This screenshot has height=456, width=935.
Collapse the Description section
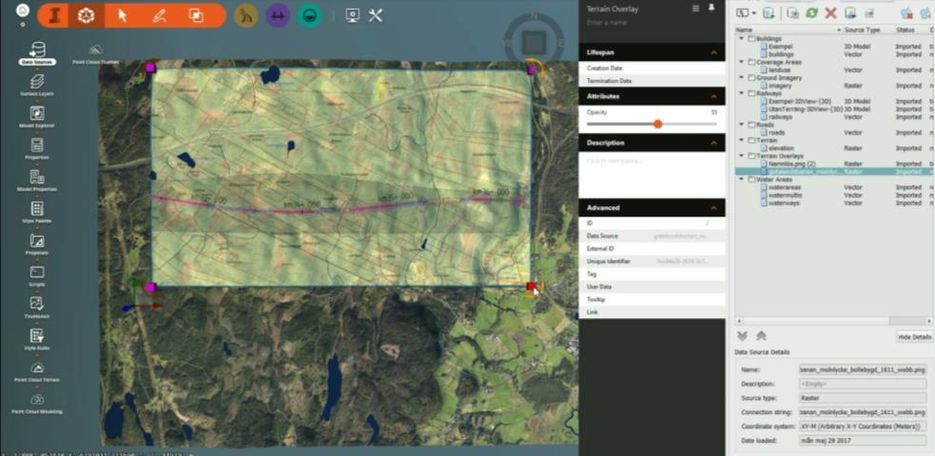pyautogui.click(x=713, y=142)
